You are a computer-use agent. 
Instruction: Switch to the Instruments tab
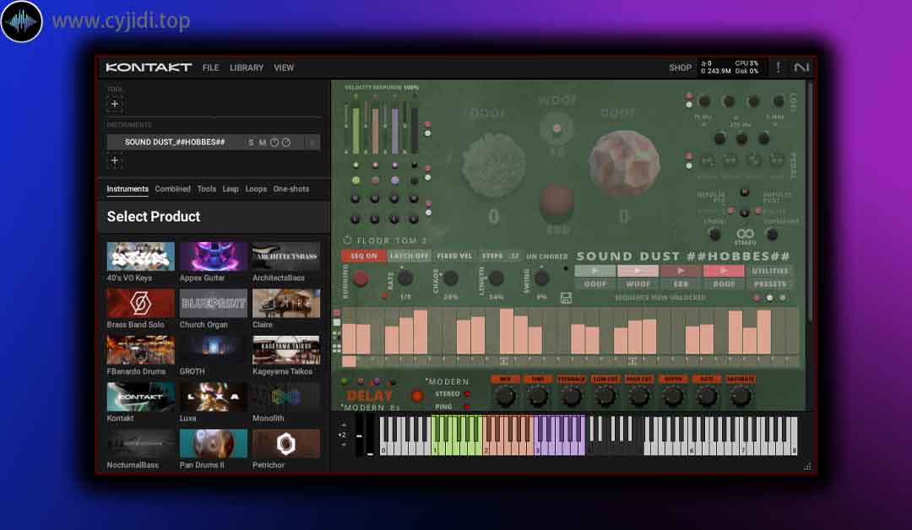tap(128, 189)
